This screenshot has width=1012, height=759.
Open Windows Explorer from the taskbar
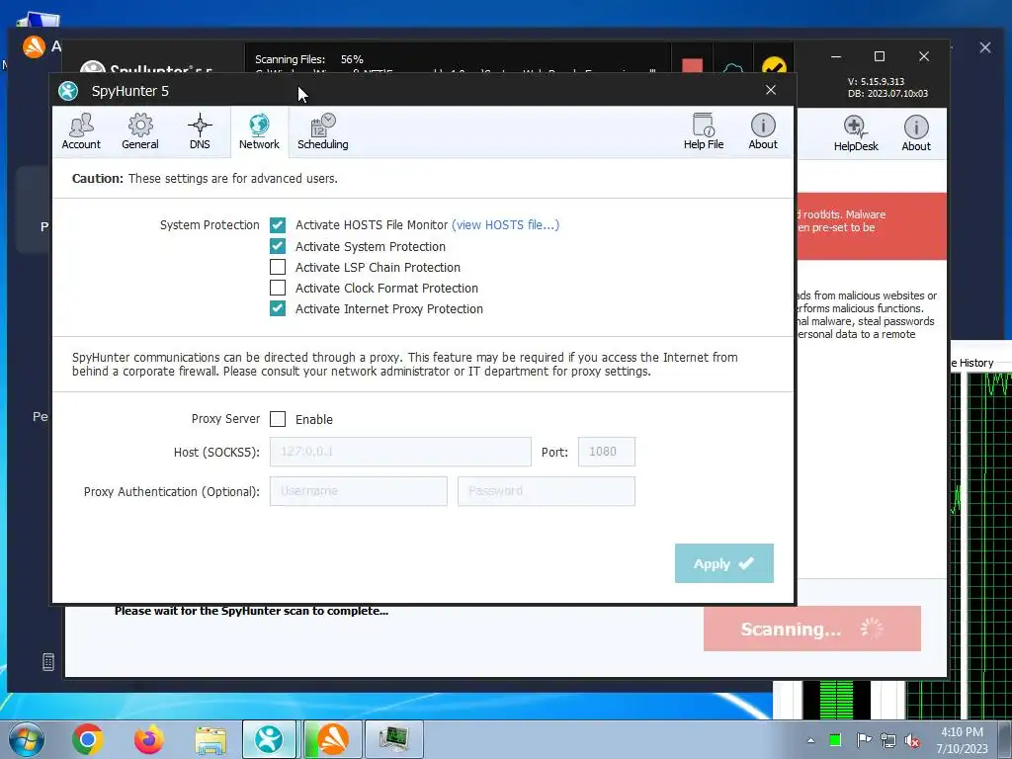tap(211, 740)
